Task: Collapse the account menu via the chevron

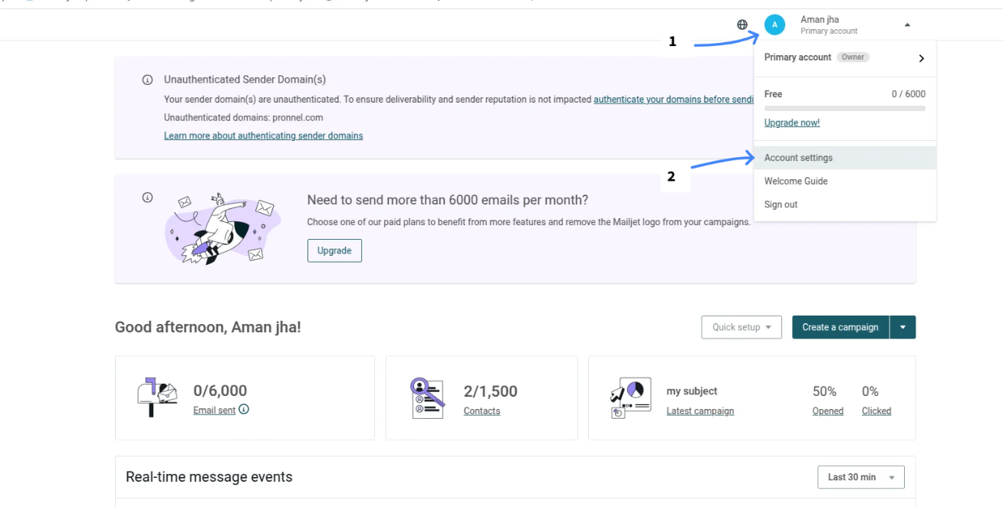Action: [907, 25]
